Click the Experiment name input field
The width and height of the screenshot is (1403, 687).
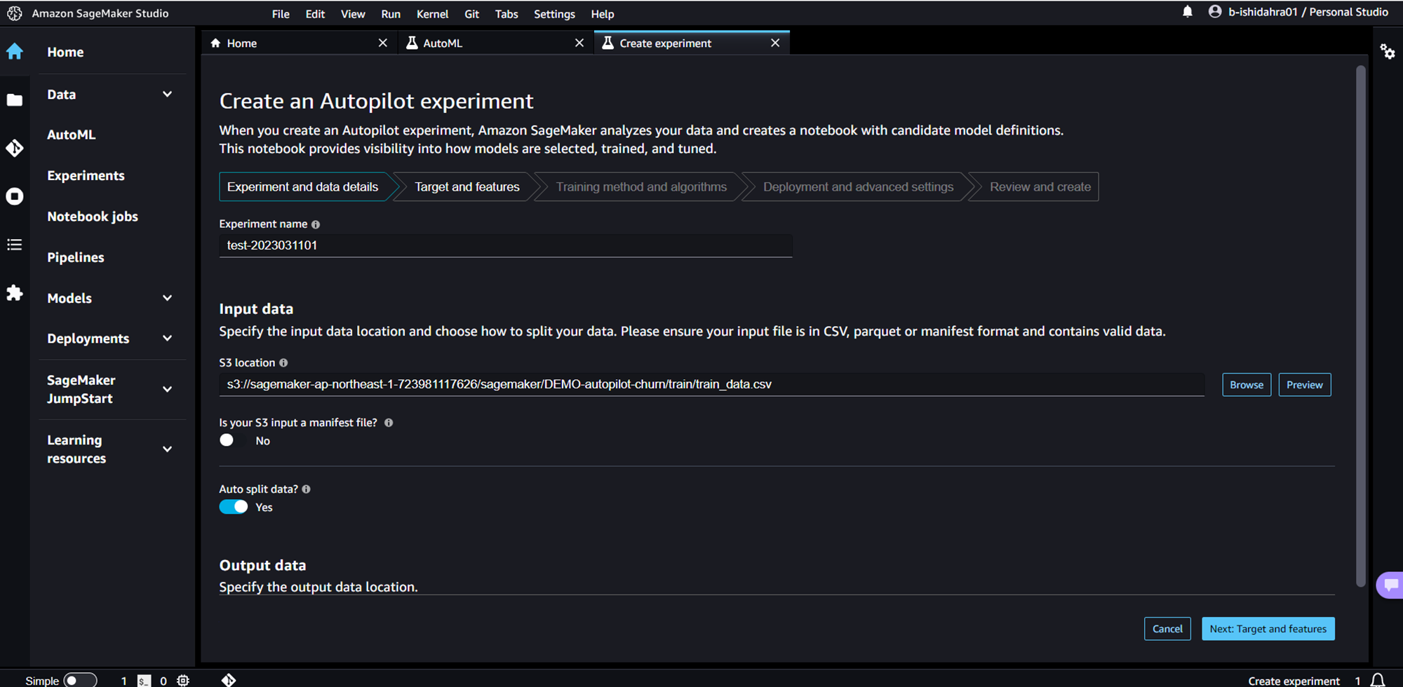tap(506, 245)
